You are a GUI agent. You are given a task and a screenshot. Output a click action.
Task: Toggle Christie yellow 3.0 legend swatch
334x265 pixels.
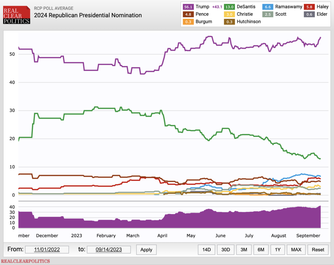tap(229, 14)
